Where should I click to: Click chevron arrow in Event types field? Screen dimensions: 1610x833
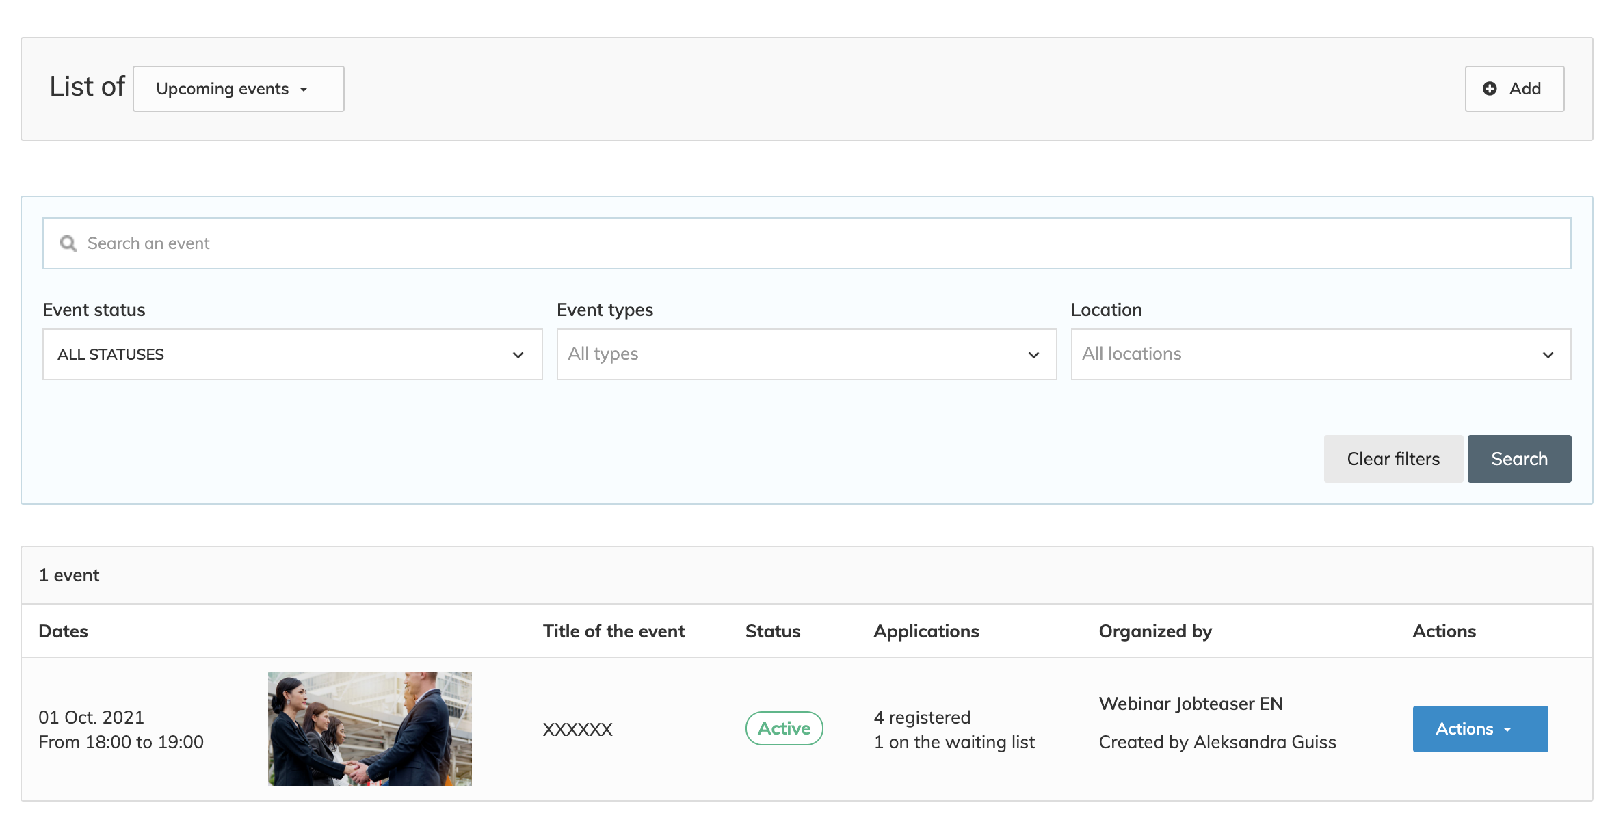coord(1033,355)
